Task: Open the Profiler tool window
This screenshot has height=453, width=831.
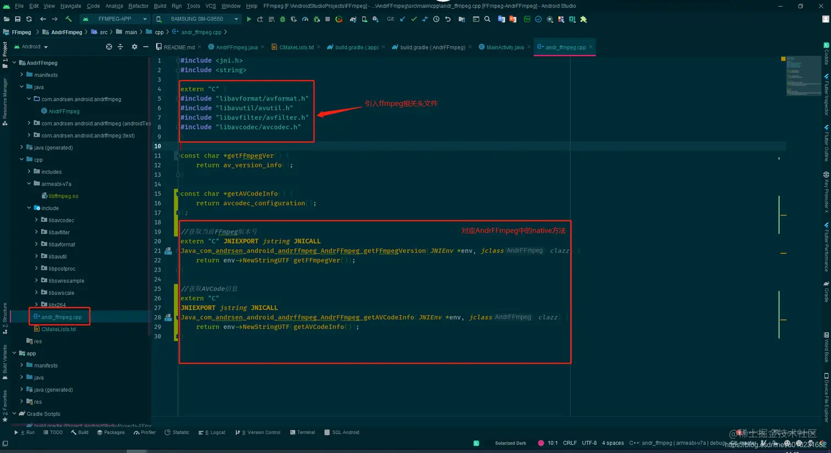Action: click(x=145, y=433)
